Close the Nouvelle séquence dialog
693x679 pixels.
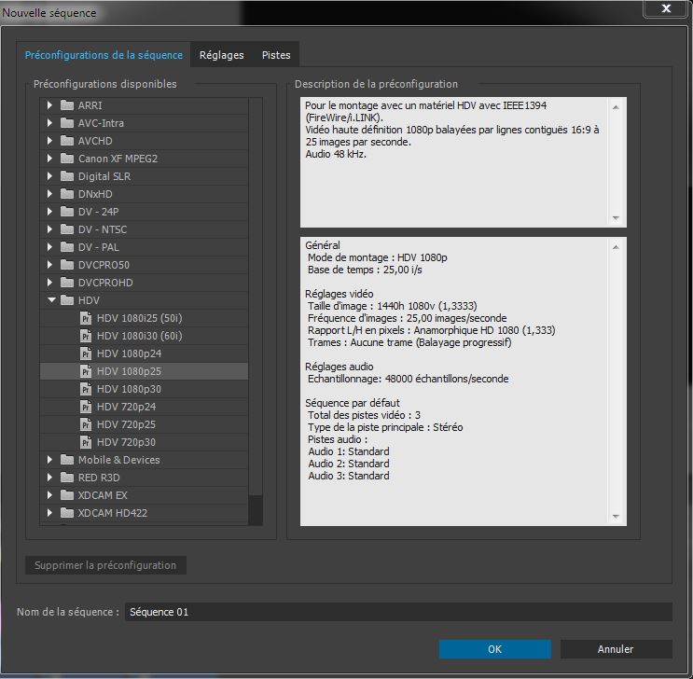click(x=667, y=9)
